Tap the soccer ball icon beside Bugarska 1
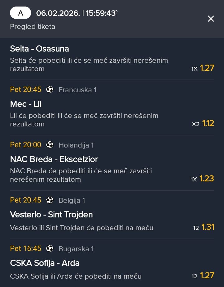 [x=50, y=249]
